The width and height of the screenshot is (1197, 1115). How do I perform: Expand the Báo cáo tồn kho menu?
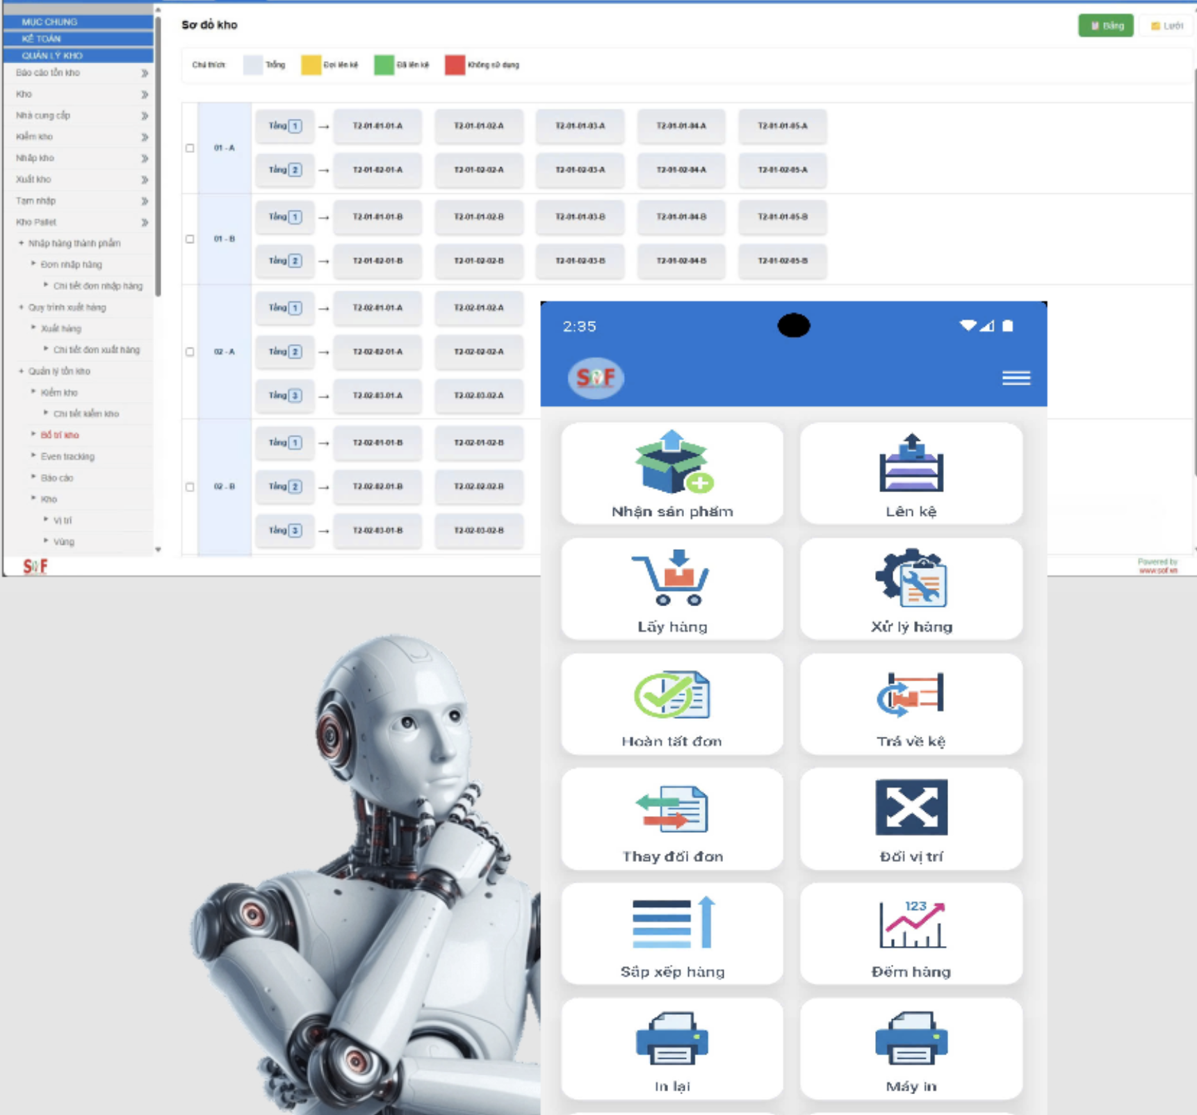(144, 73)
